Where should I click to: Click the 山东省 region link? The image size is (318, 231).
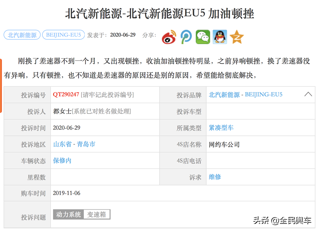click(x=62, y=144)
